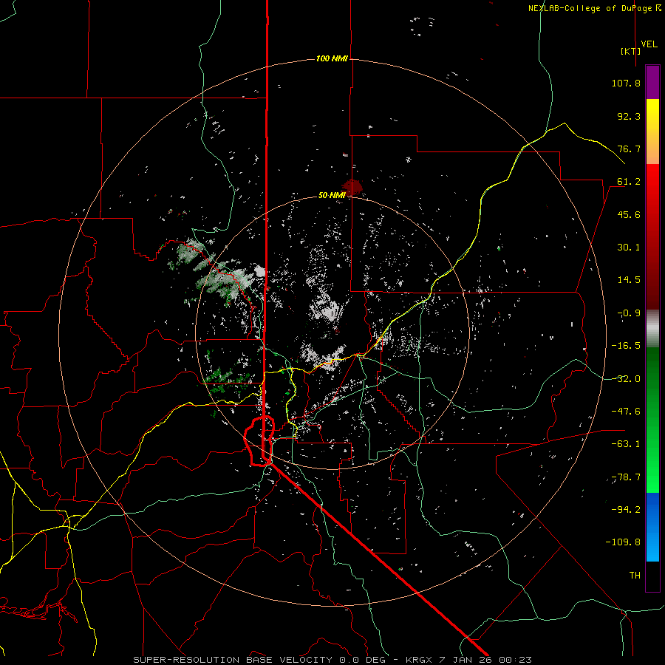Click the -16.5 scale value
This screenshot has width=665, height=665.
tap(626, 346)
